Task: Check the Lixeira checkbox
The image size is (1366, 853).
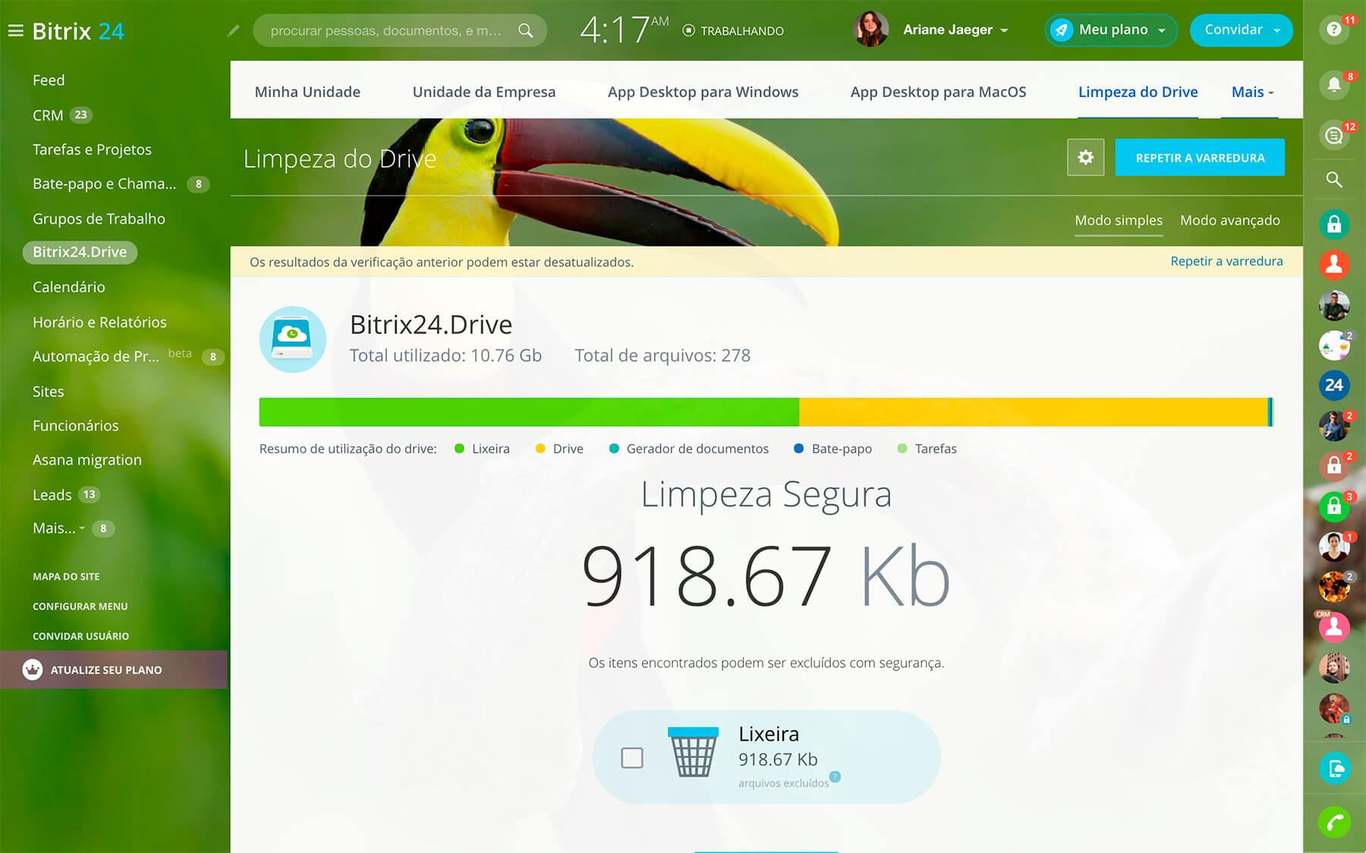Action: tap(631, 757)
